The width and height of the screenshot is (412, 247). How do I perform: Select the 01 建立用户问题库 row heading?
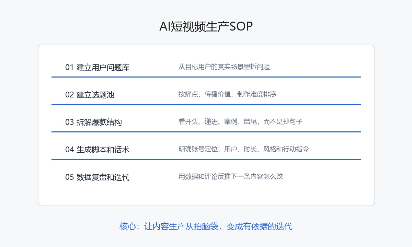(x=97, y=67)
